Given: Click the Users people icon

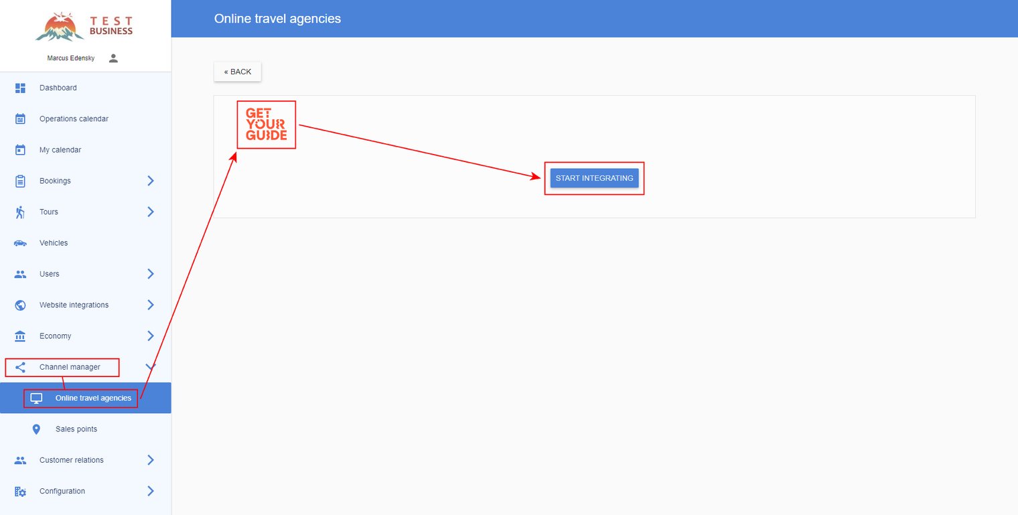Looking at the screenshot, I should pos(20,274).
